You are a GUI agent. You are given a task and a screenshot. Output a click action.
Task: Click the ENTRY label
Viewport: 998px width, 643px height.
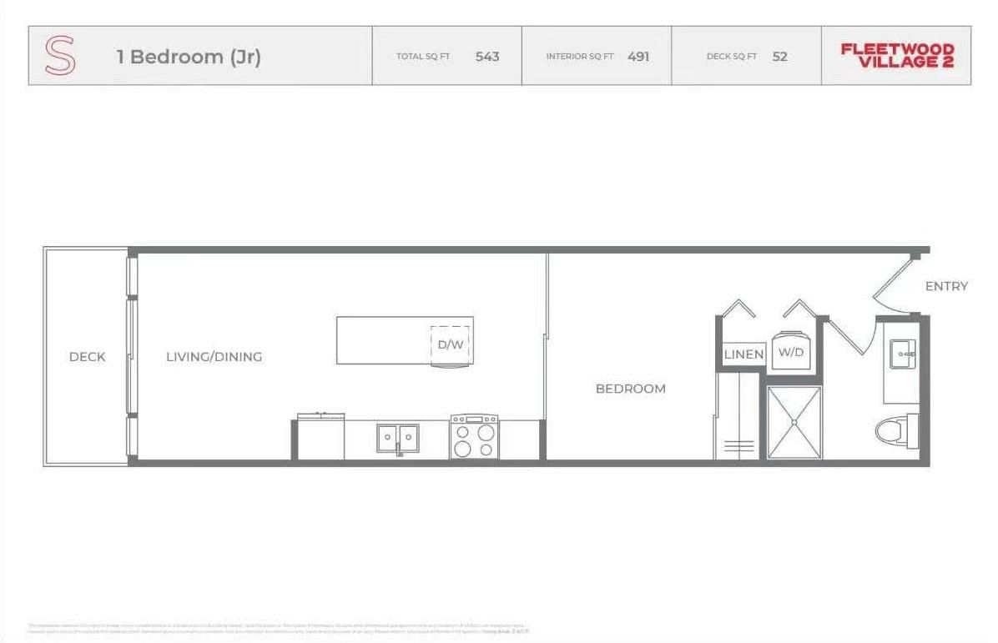[x=946, y=286]
